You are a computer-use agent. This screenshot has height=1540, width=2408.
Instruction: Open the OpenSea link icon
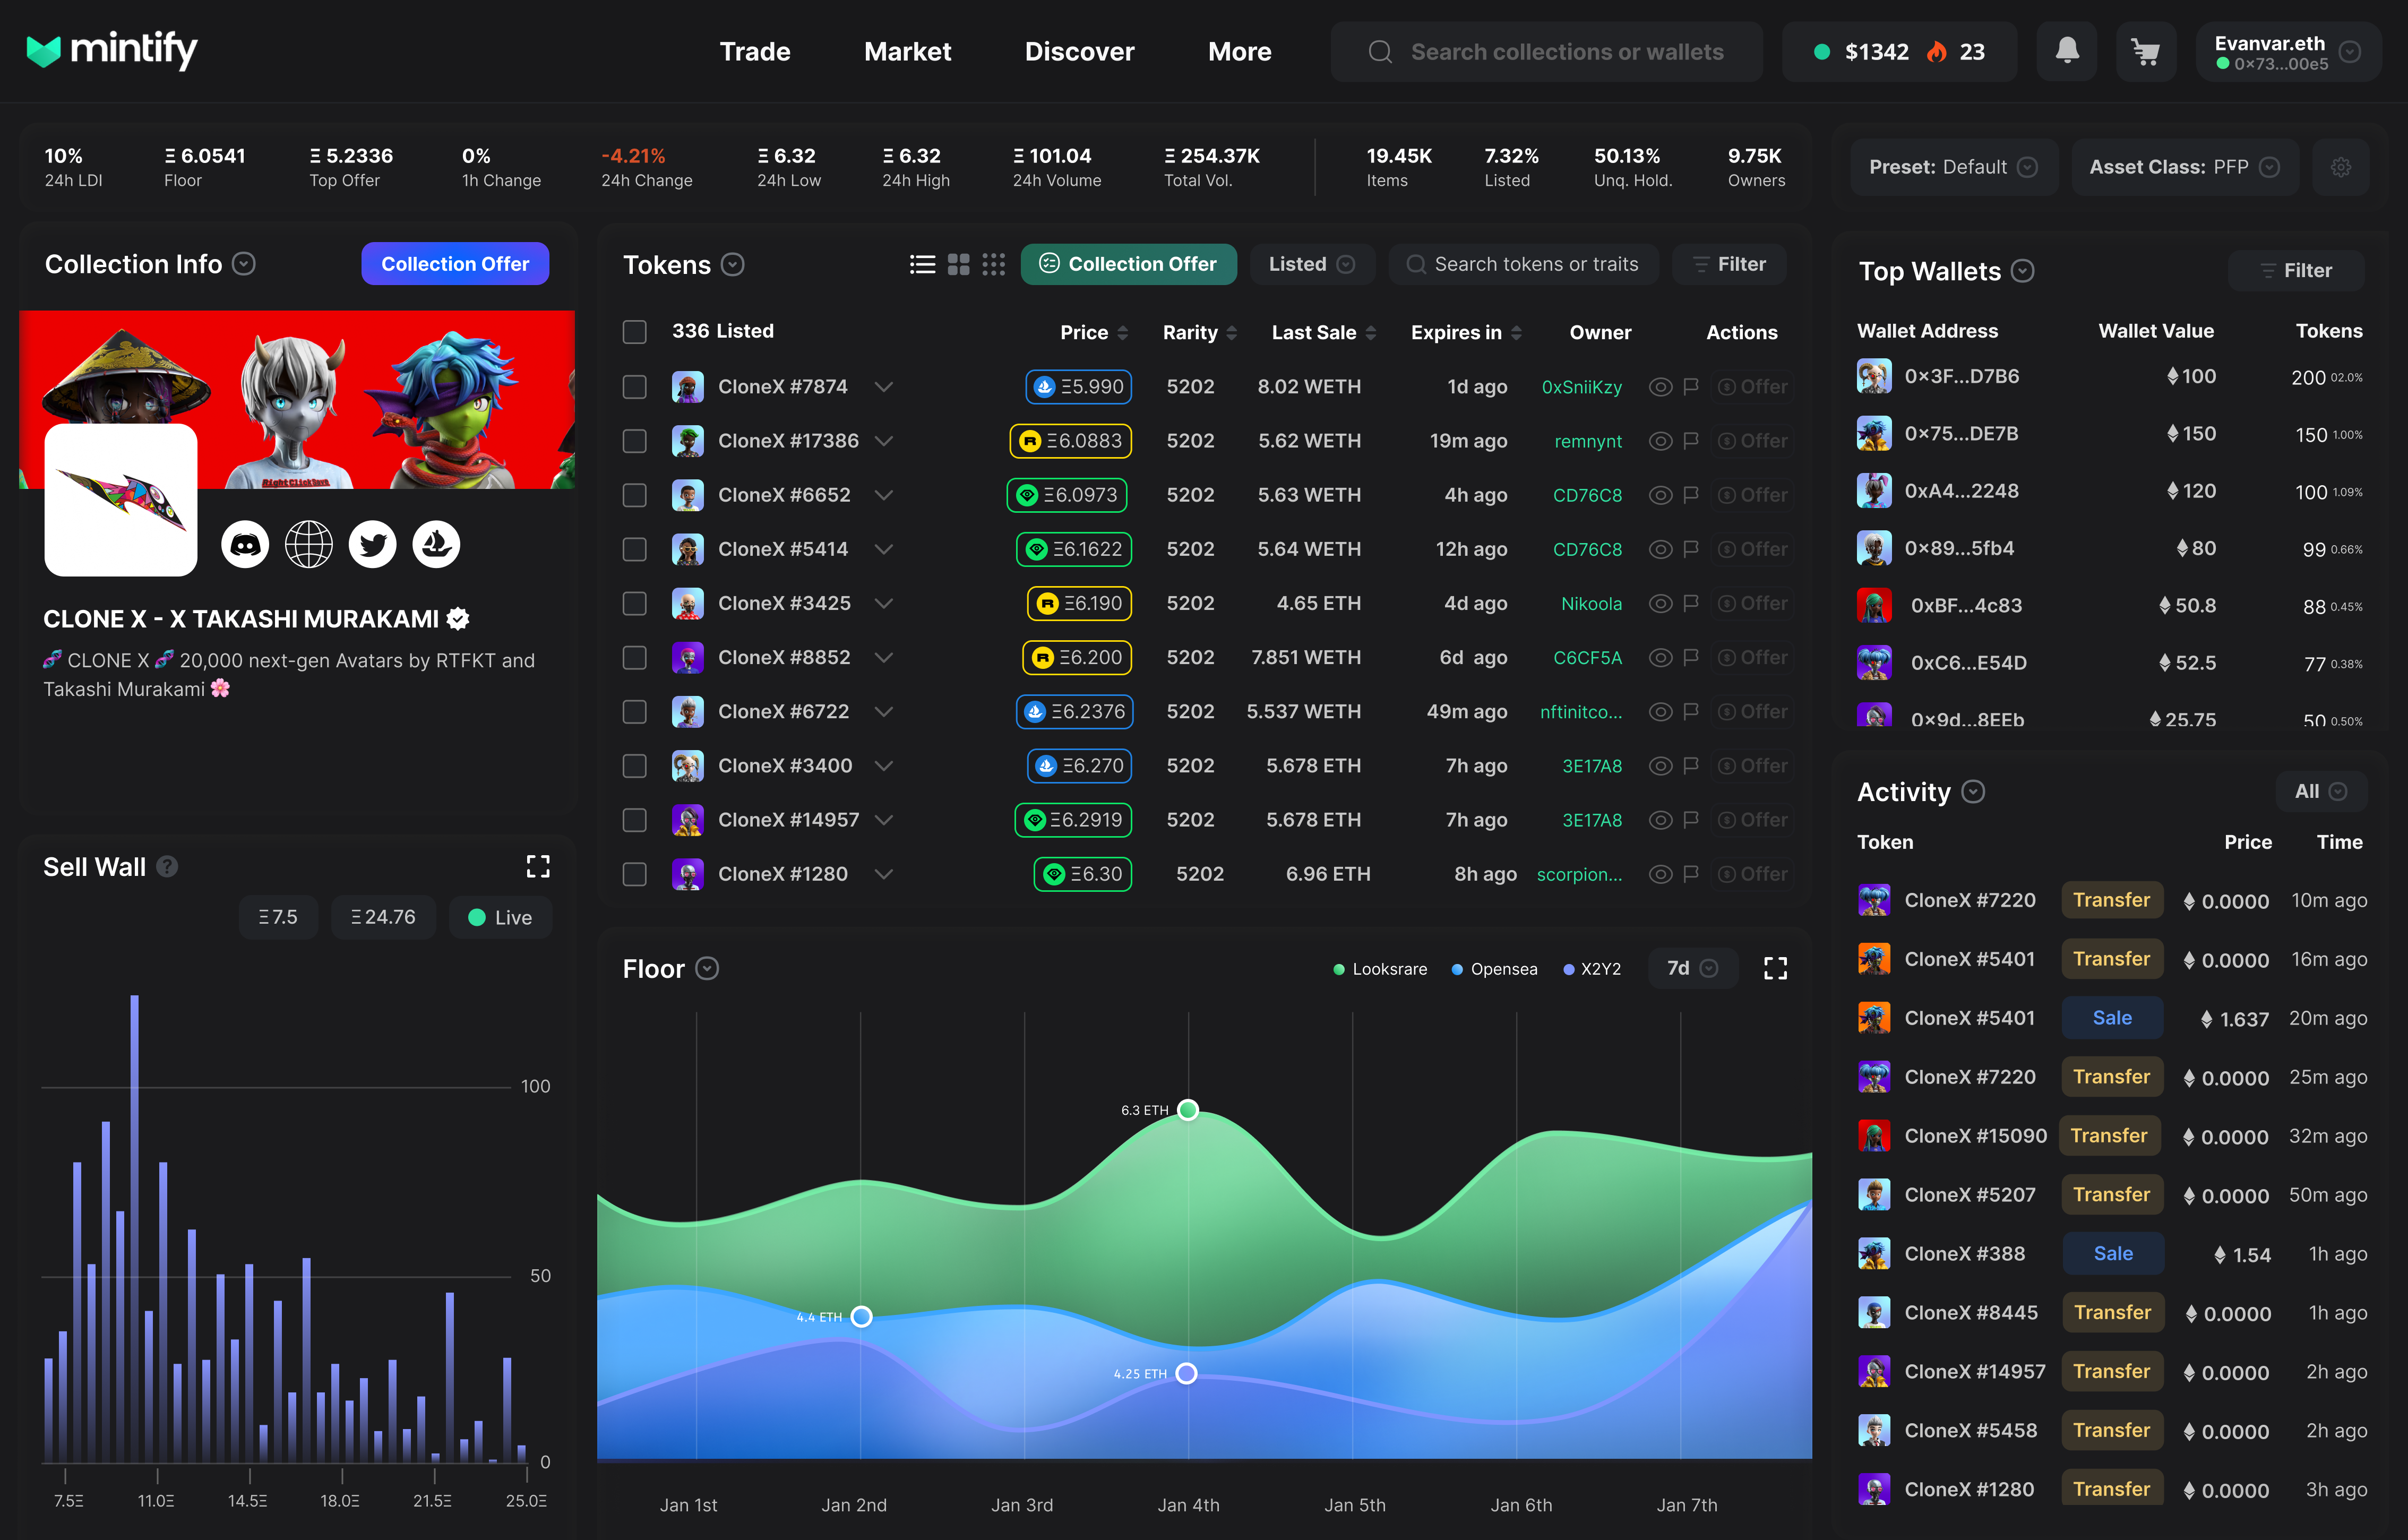pyautogui.click(x=437, y=544)
